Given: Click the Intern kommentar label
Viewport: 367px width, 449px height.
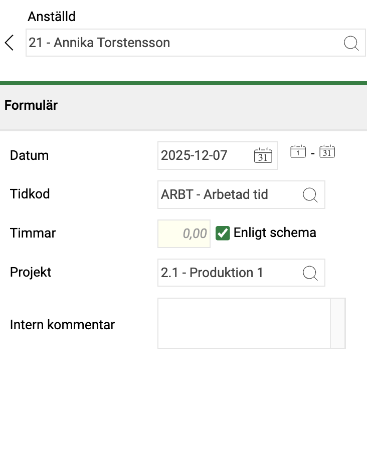Looking at the screenshot, I should pyautogui.click(x=62, y=325).
